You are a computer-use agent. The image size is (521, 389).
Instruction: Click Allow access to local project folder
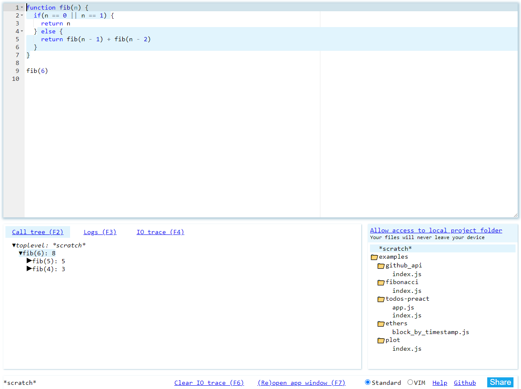436,230
